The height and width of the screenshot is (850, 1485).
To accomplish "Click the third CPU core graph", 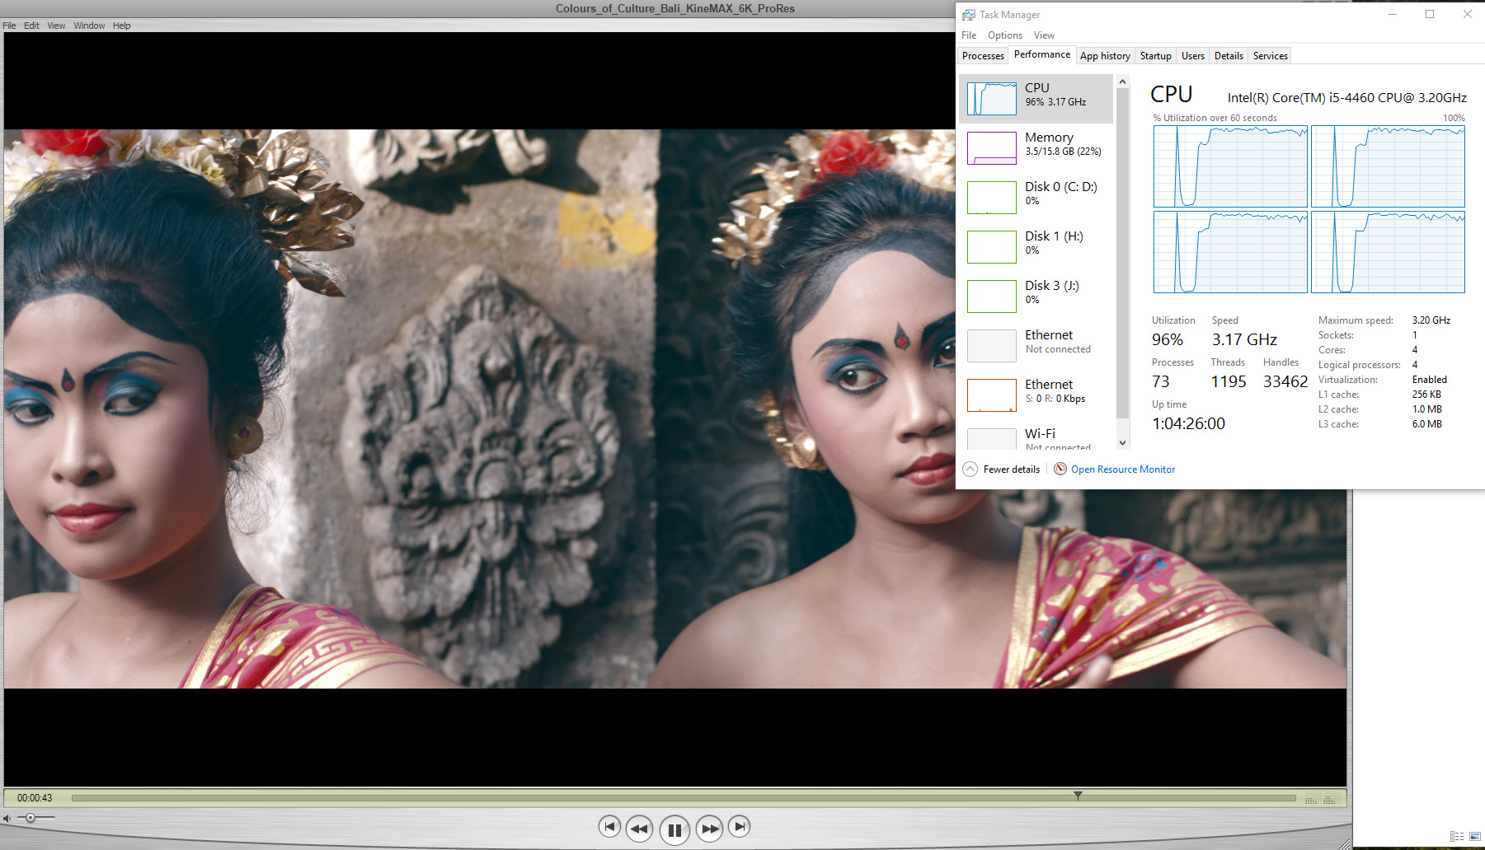I will (1230, 252).
